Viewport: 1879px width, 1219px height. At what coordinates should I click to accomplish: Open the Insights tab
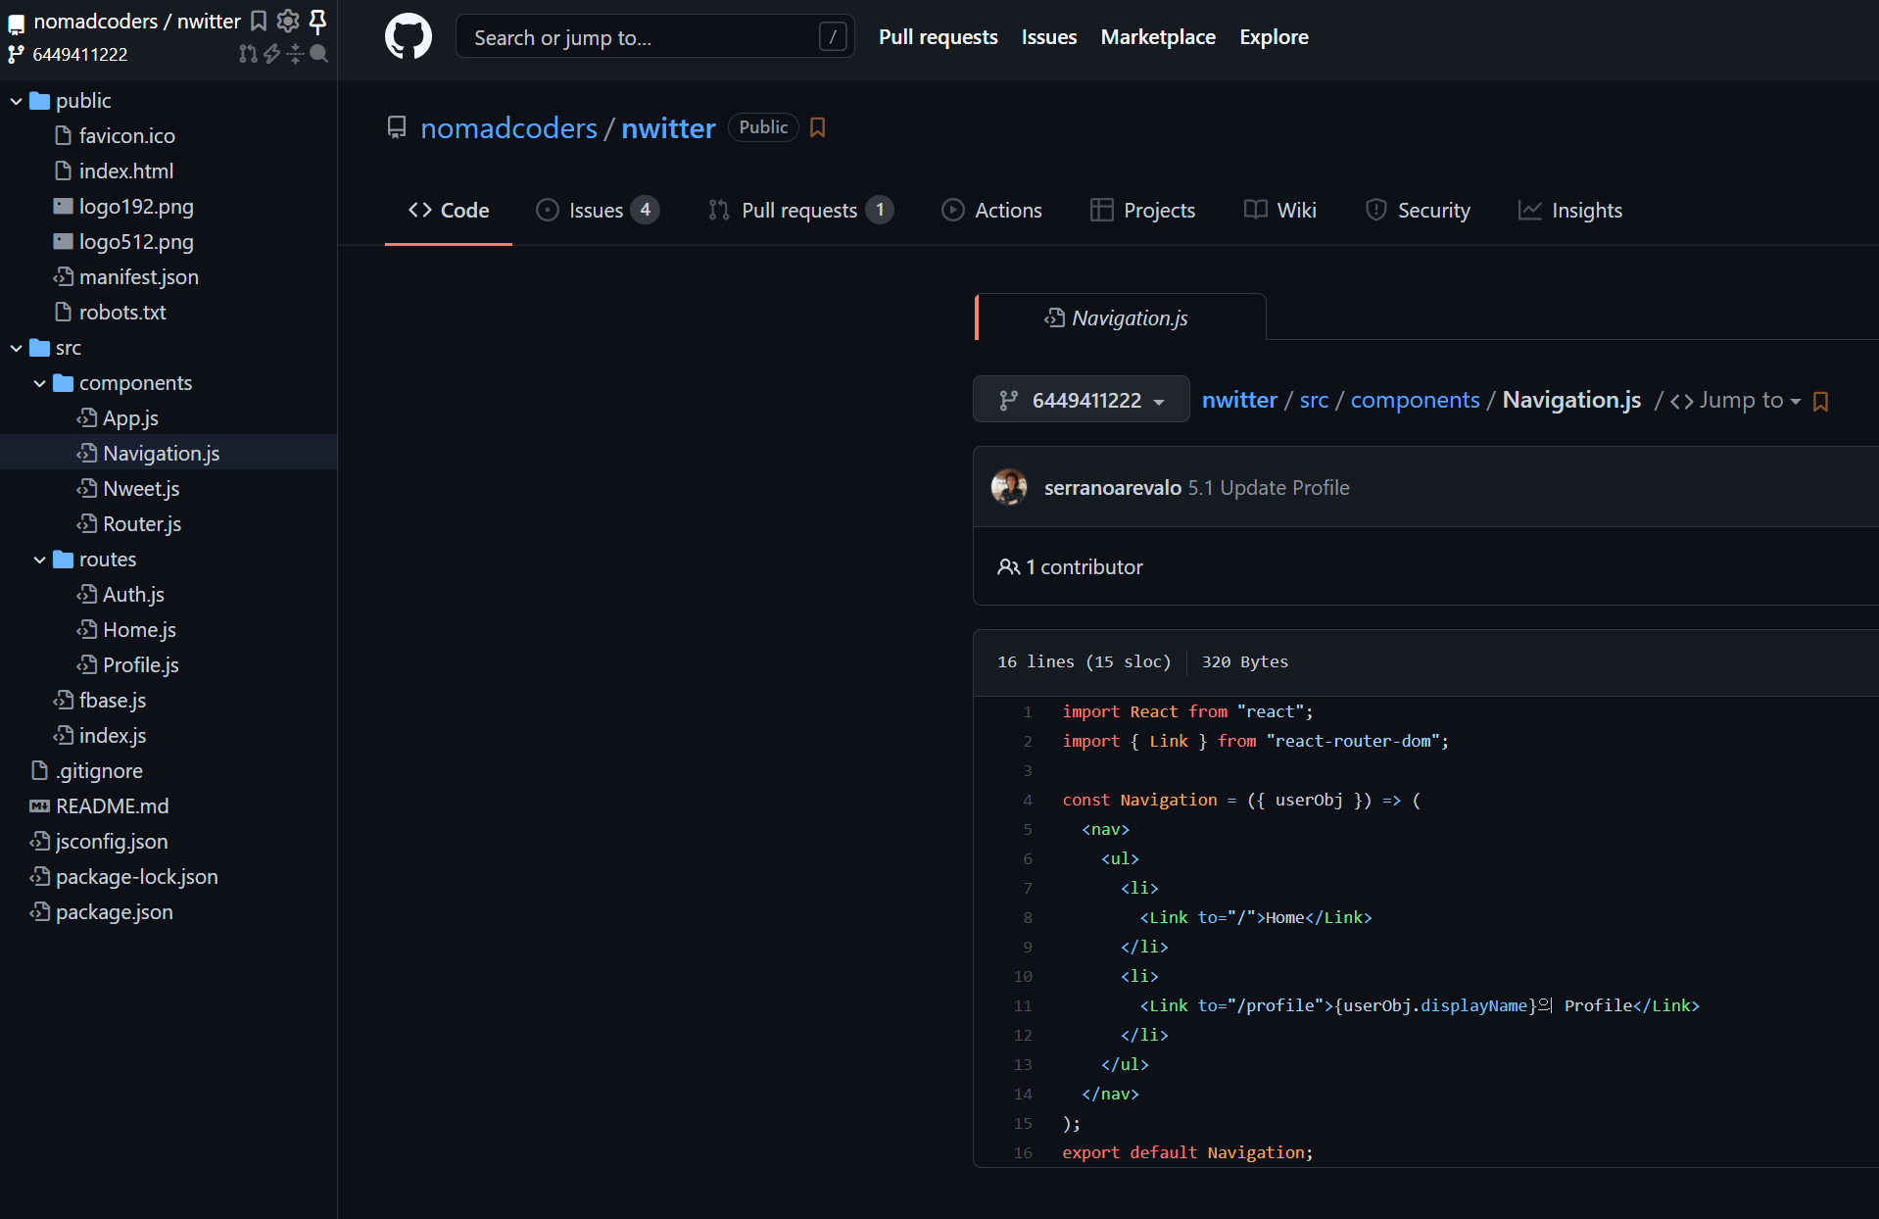[1570, 210]
